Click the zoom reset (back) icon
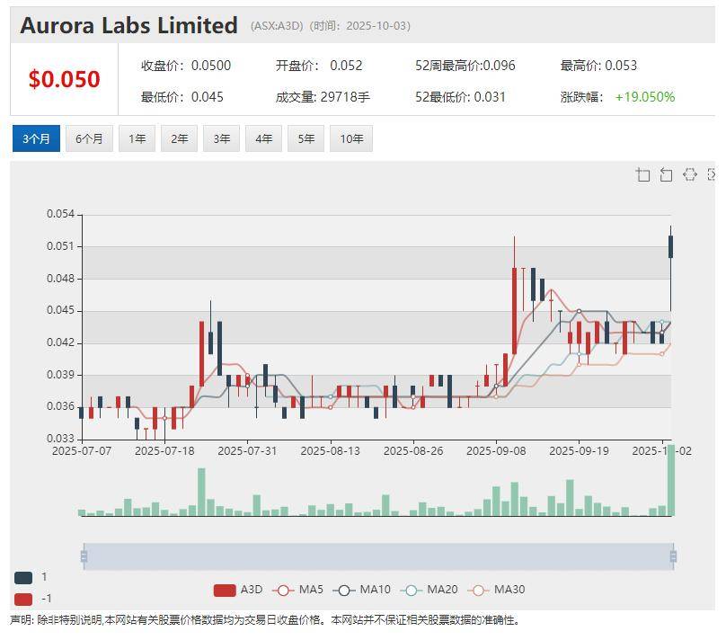The height and width of the screenshot is (640, 726). pyautogui.click(x=666, y=174)
